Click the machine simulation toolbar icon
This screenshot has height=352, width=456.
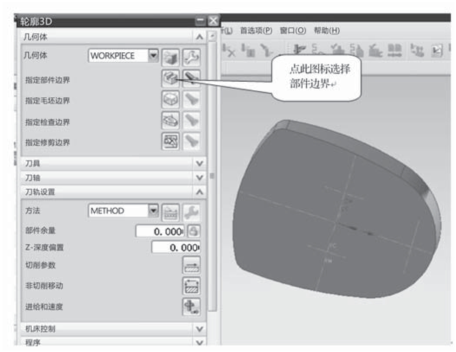coord(375,50)
